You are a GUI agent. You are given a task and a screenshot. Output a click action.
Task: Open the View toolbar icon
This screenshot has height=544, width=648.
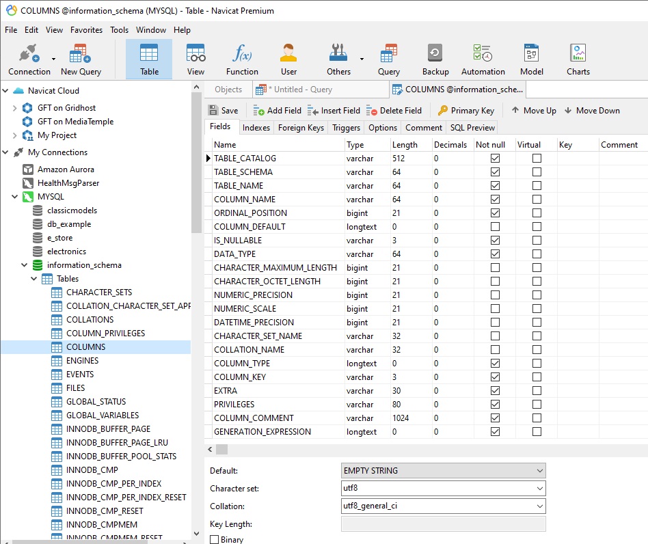tap(195, 58)
